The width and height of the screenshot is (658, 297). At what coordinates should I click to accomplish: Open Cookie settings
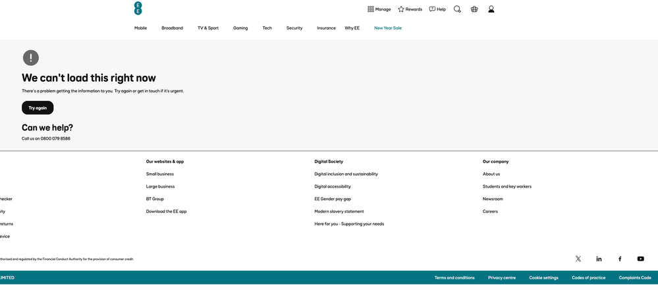click(x=543, y=278)
